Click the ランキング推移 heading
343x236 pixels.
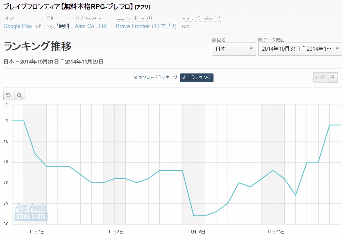37,46
